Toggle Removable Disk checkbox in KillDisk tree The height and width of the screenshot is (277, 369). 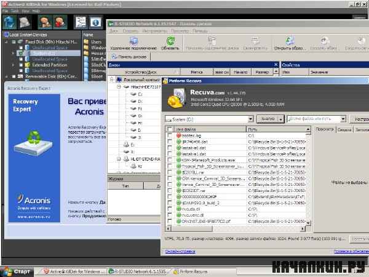coord(14,76)
